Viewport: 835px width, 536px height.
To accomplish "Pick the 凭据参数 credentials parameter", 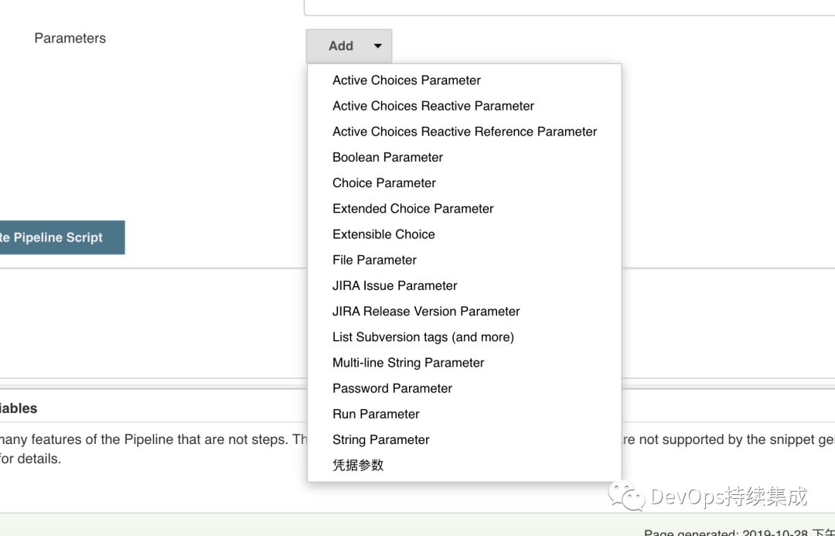I will tap(357, 465).
